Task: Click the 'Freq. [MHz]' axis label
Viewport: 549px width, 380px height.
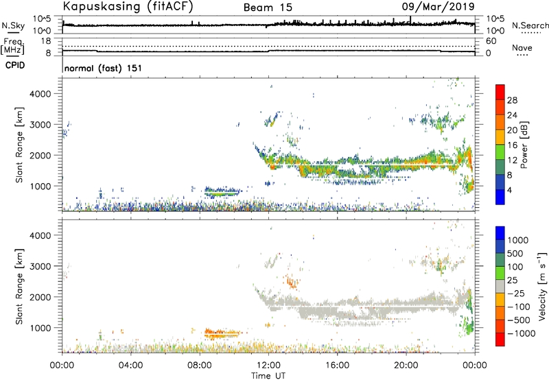Action: click(x=12, y=47)
